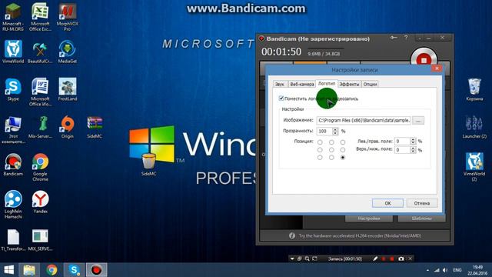
Task: Open the MediaGet desktop icon
Action: tap(67, 52)
